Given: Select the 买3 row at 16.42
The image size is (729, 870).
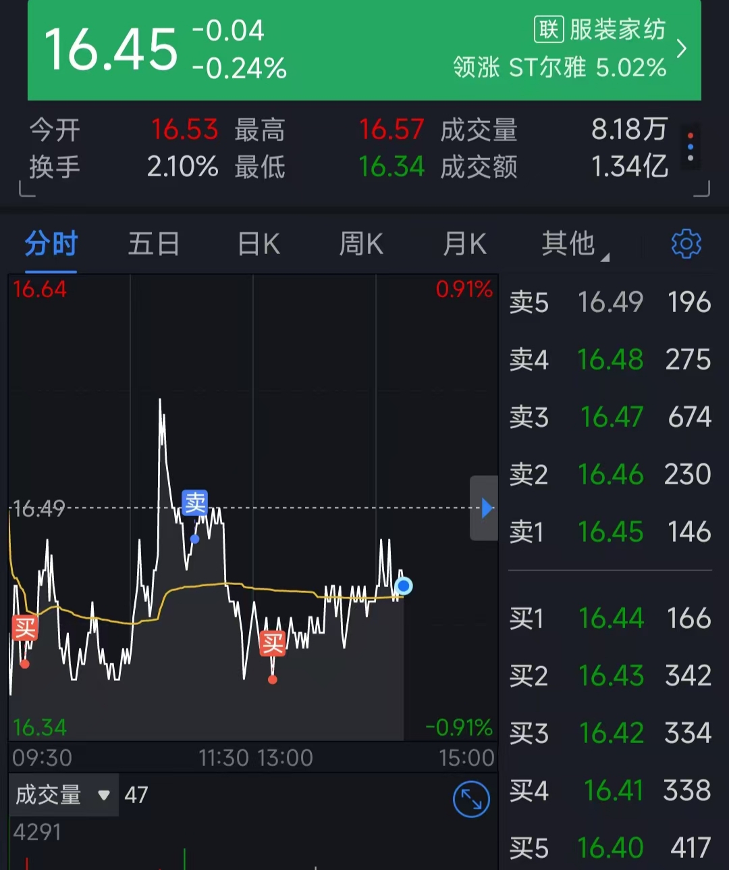Looking at the screenshot, I should pyautogui.click(x=610, y=733).
